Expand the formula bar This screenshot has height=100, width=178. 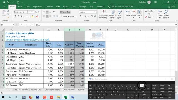pyautogui.click(x=176, y=25)
